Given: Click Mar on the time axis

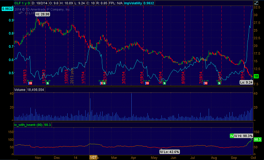Looking at the screenshot, I should pos(114,157).
